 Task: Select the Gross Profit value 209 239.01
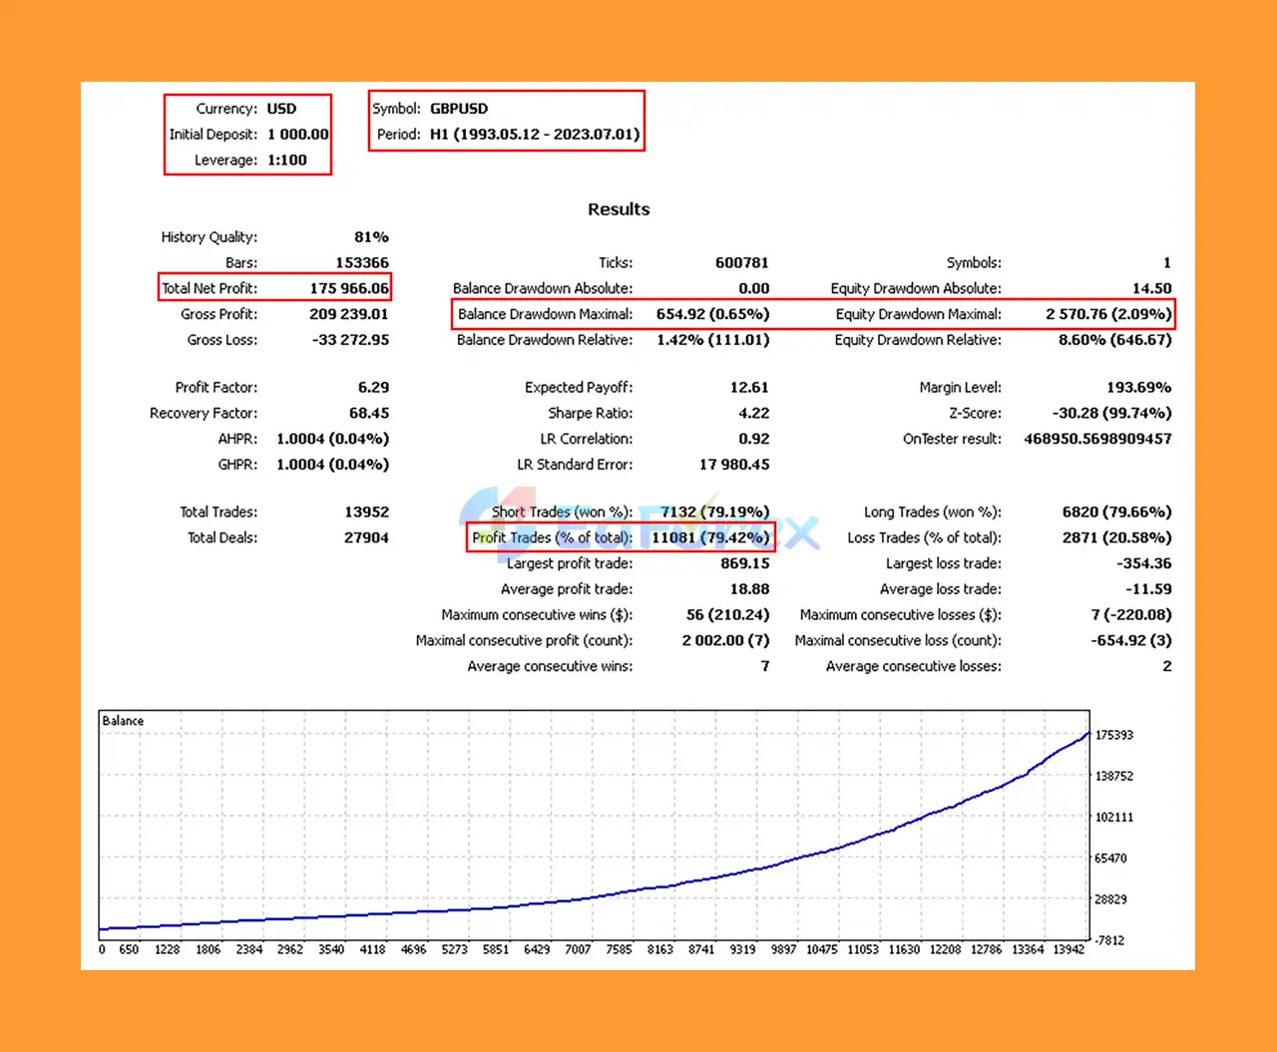(349, 314)
